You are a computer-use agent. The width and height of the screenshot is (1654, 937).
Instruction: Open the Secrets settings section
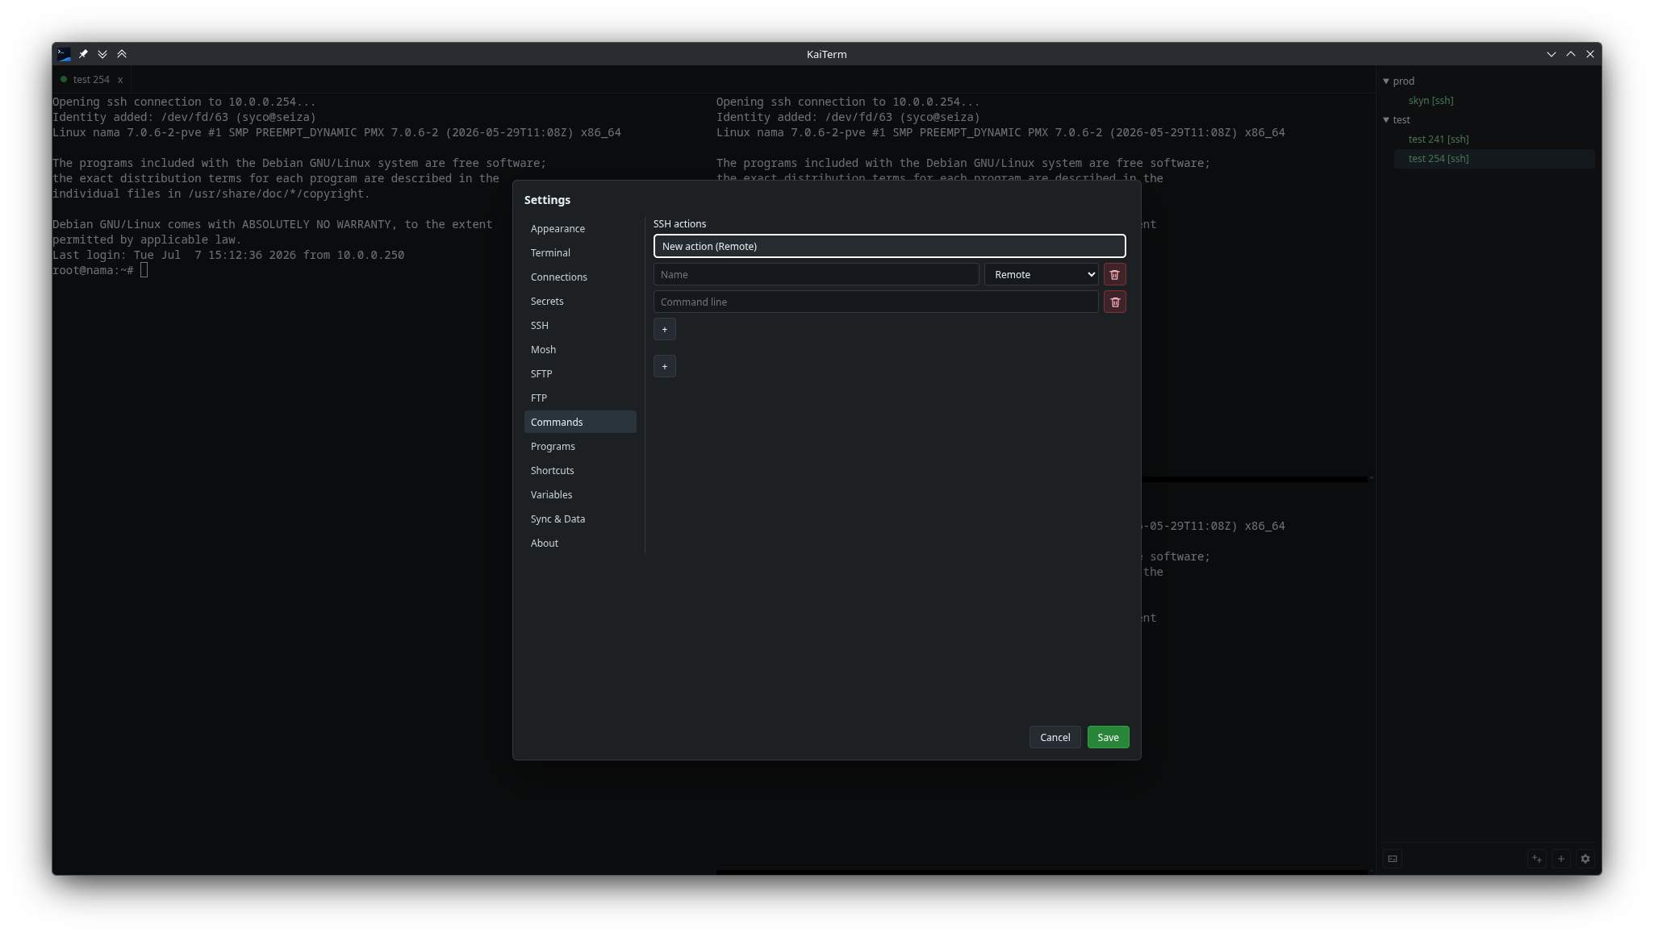(580, 302)
